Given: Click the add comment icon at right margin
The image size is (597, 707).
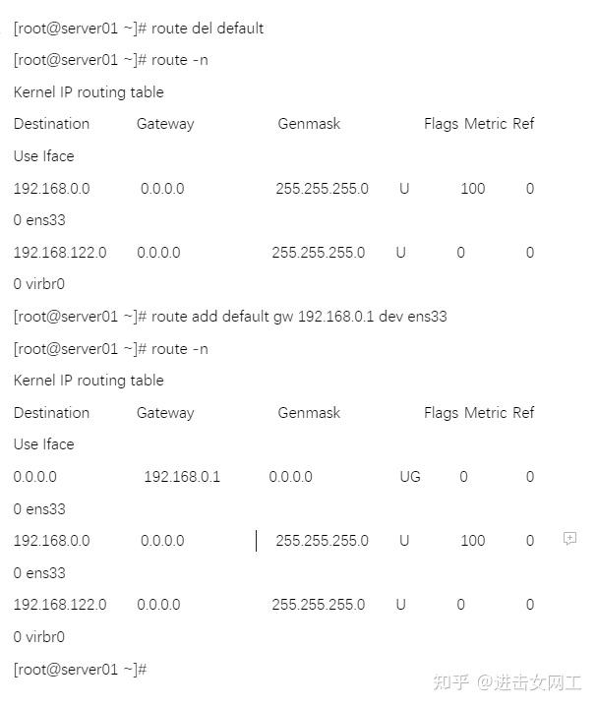Looking at the screenshot, I should [x=569, y=539].
